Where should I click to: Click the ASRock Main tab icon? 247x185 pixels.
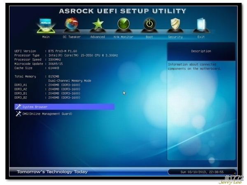(46, 25)
